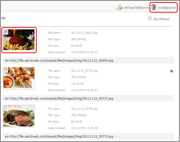Check the steak image checkbox

pyautogui.click(x=5, y=107)
